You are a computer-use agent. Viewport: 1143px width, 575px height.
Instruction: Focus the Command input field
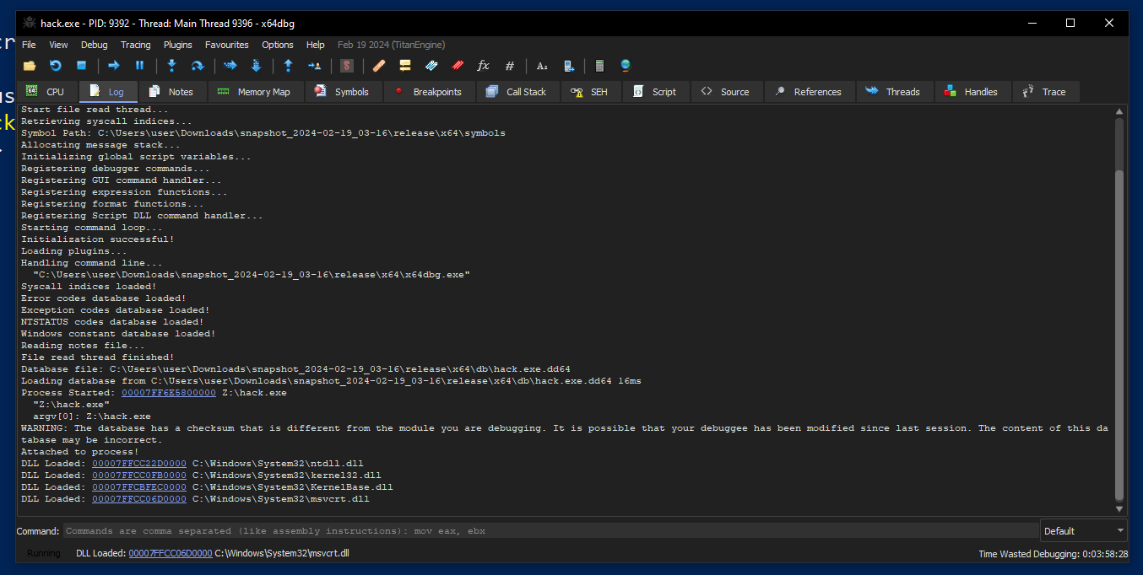550,531
